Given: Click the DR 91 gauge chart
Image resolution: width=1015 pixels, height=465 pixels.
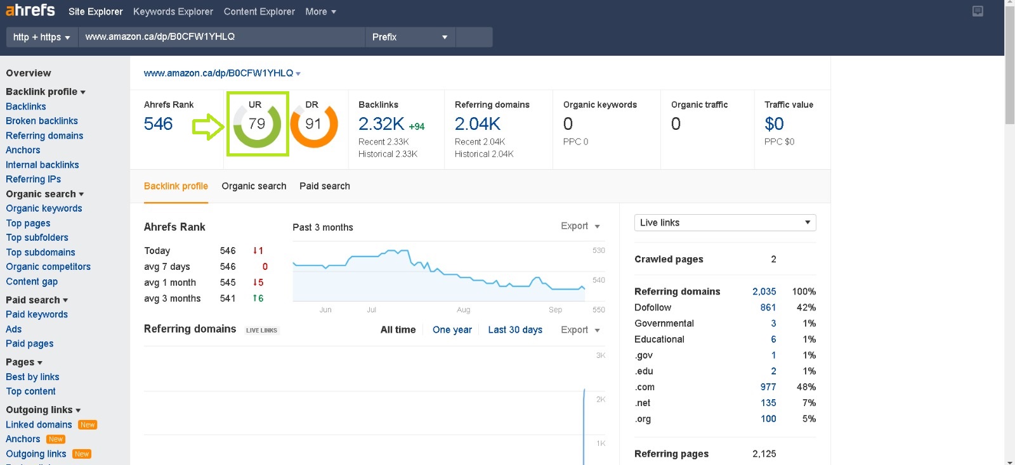Looking at the screenshot, I should point(313,125).
